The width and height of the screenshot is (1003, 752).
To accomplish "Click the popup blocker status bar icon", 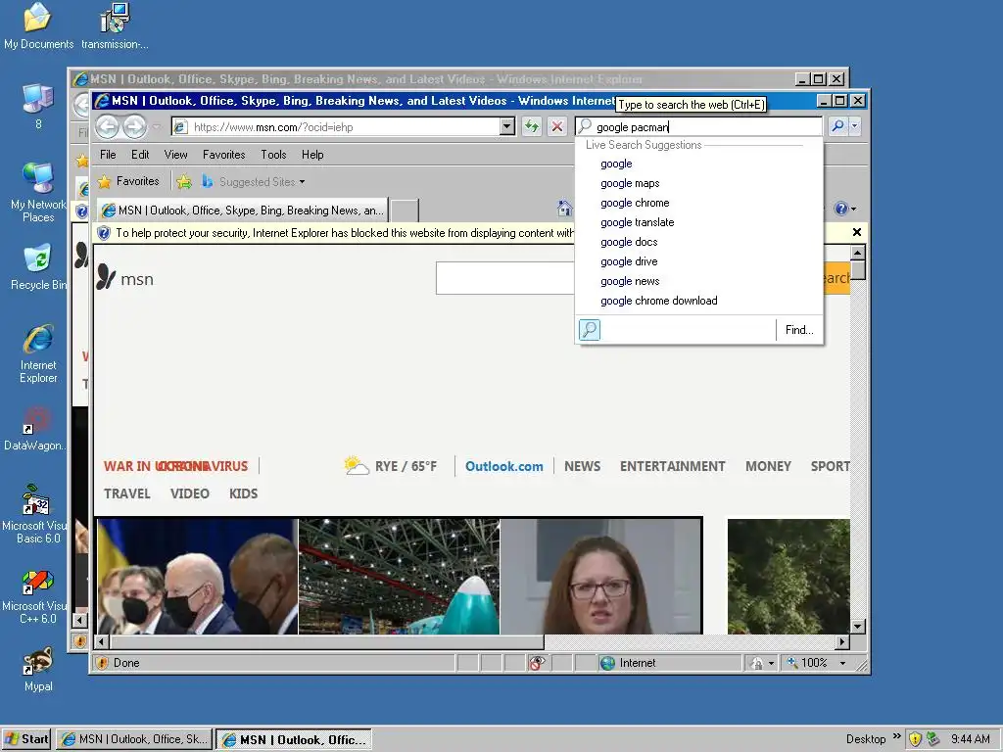I will (x=537, y=663).
